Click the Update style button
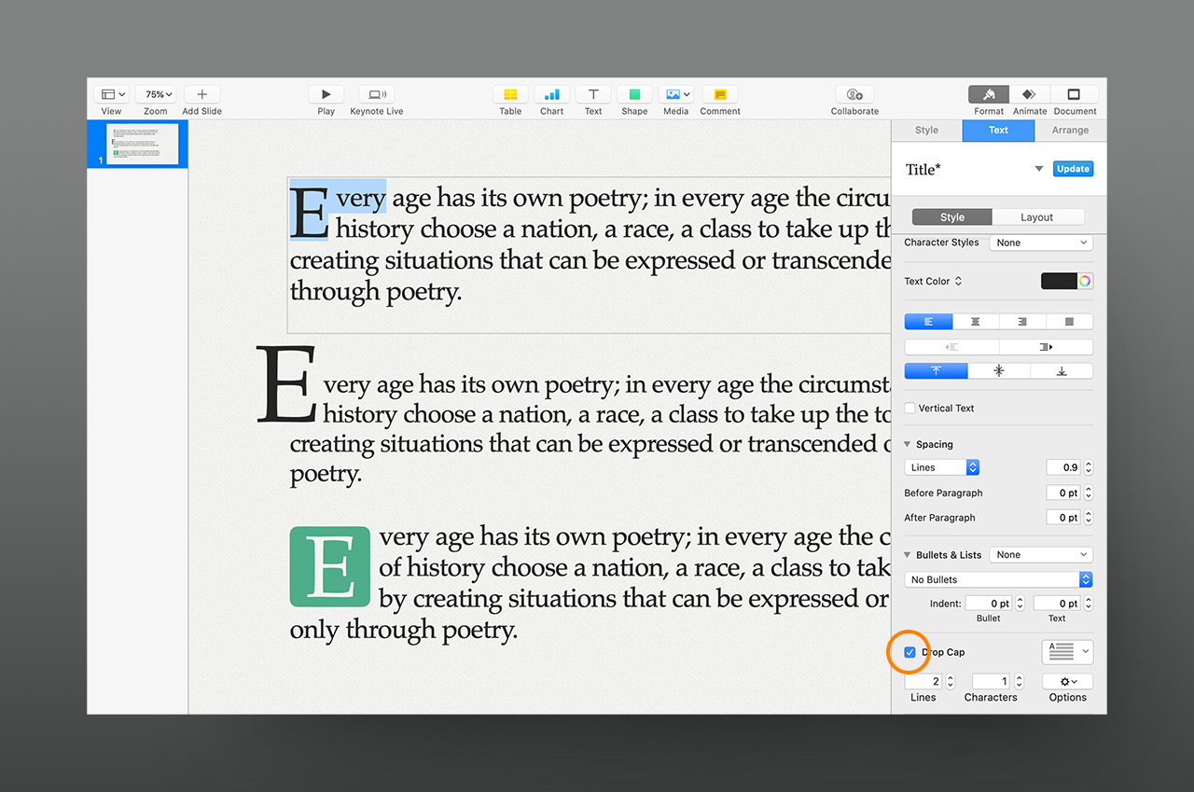Screen dimensions: 1194x792 click(x=1073, y=169)
